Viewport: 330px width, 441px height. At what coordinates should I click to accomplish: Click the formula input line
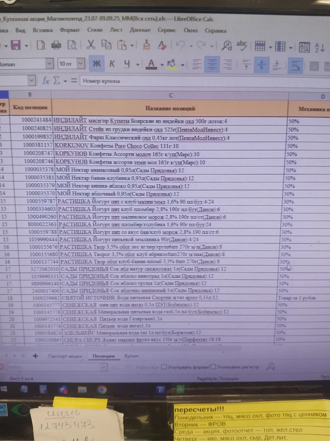point(205,81)
